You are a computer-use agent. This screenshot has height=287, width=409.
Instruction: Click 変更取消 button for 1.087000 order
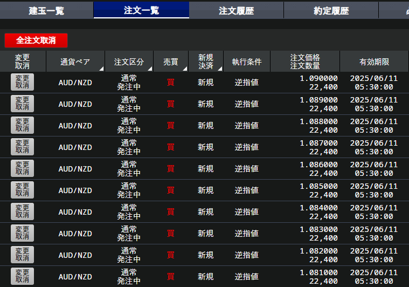22,147
